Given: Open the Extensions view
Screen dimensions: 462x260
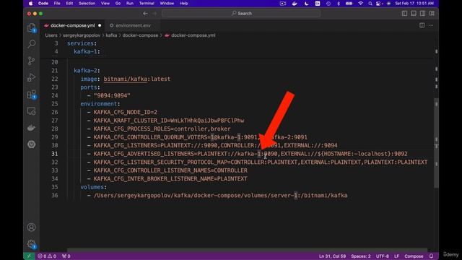Looking at the screenshot, I should 31,95.
